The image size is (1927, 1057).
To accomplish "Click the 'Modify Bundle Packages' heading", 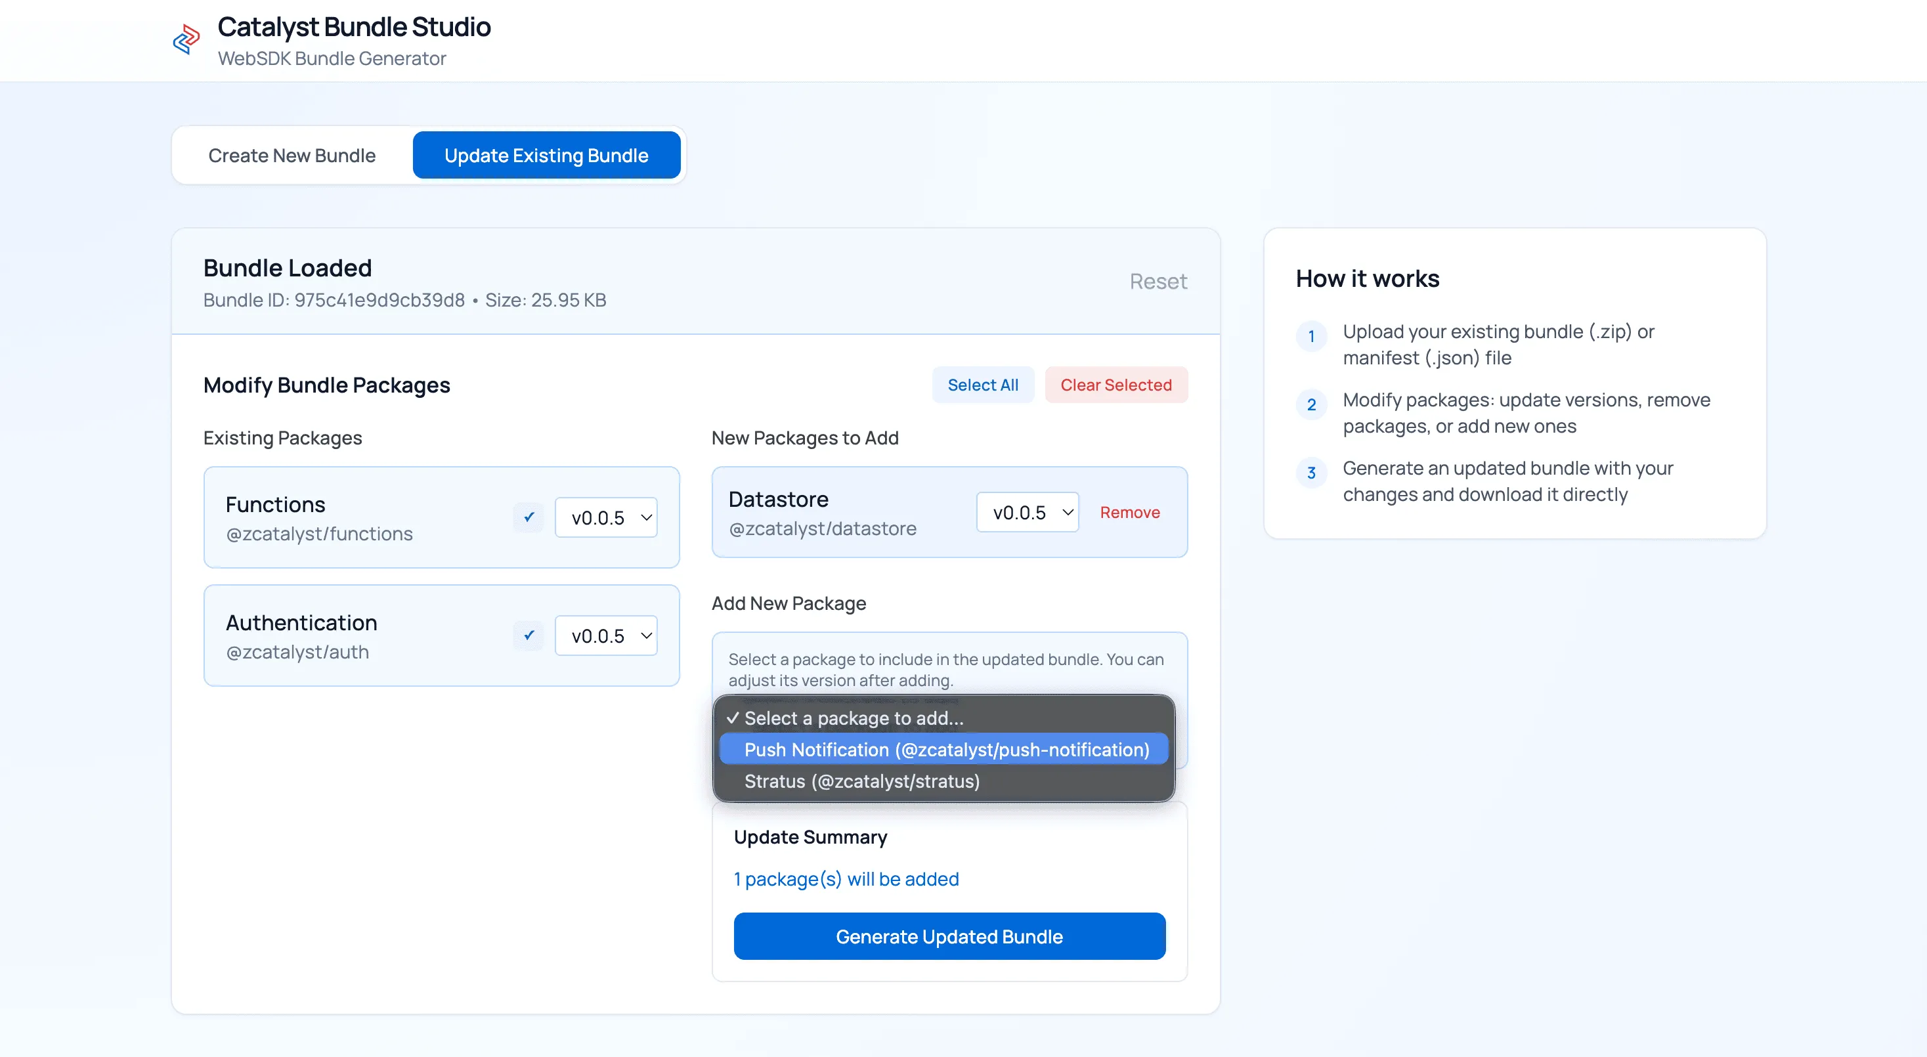I will coord(327,385).
